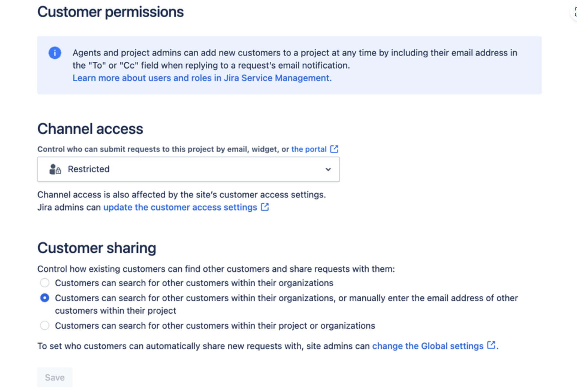577x390 pixels.
Task: Click the external link icon next to "change the Global settings"
Action: click(x=491, y=345)
